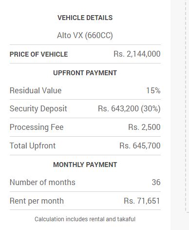189x230 pixels.
Task: Click the Rs. 2,144,000 vehicle price
Action: (x=137, y=54)
